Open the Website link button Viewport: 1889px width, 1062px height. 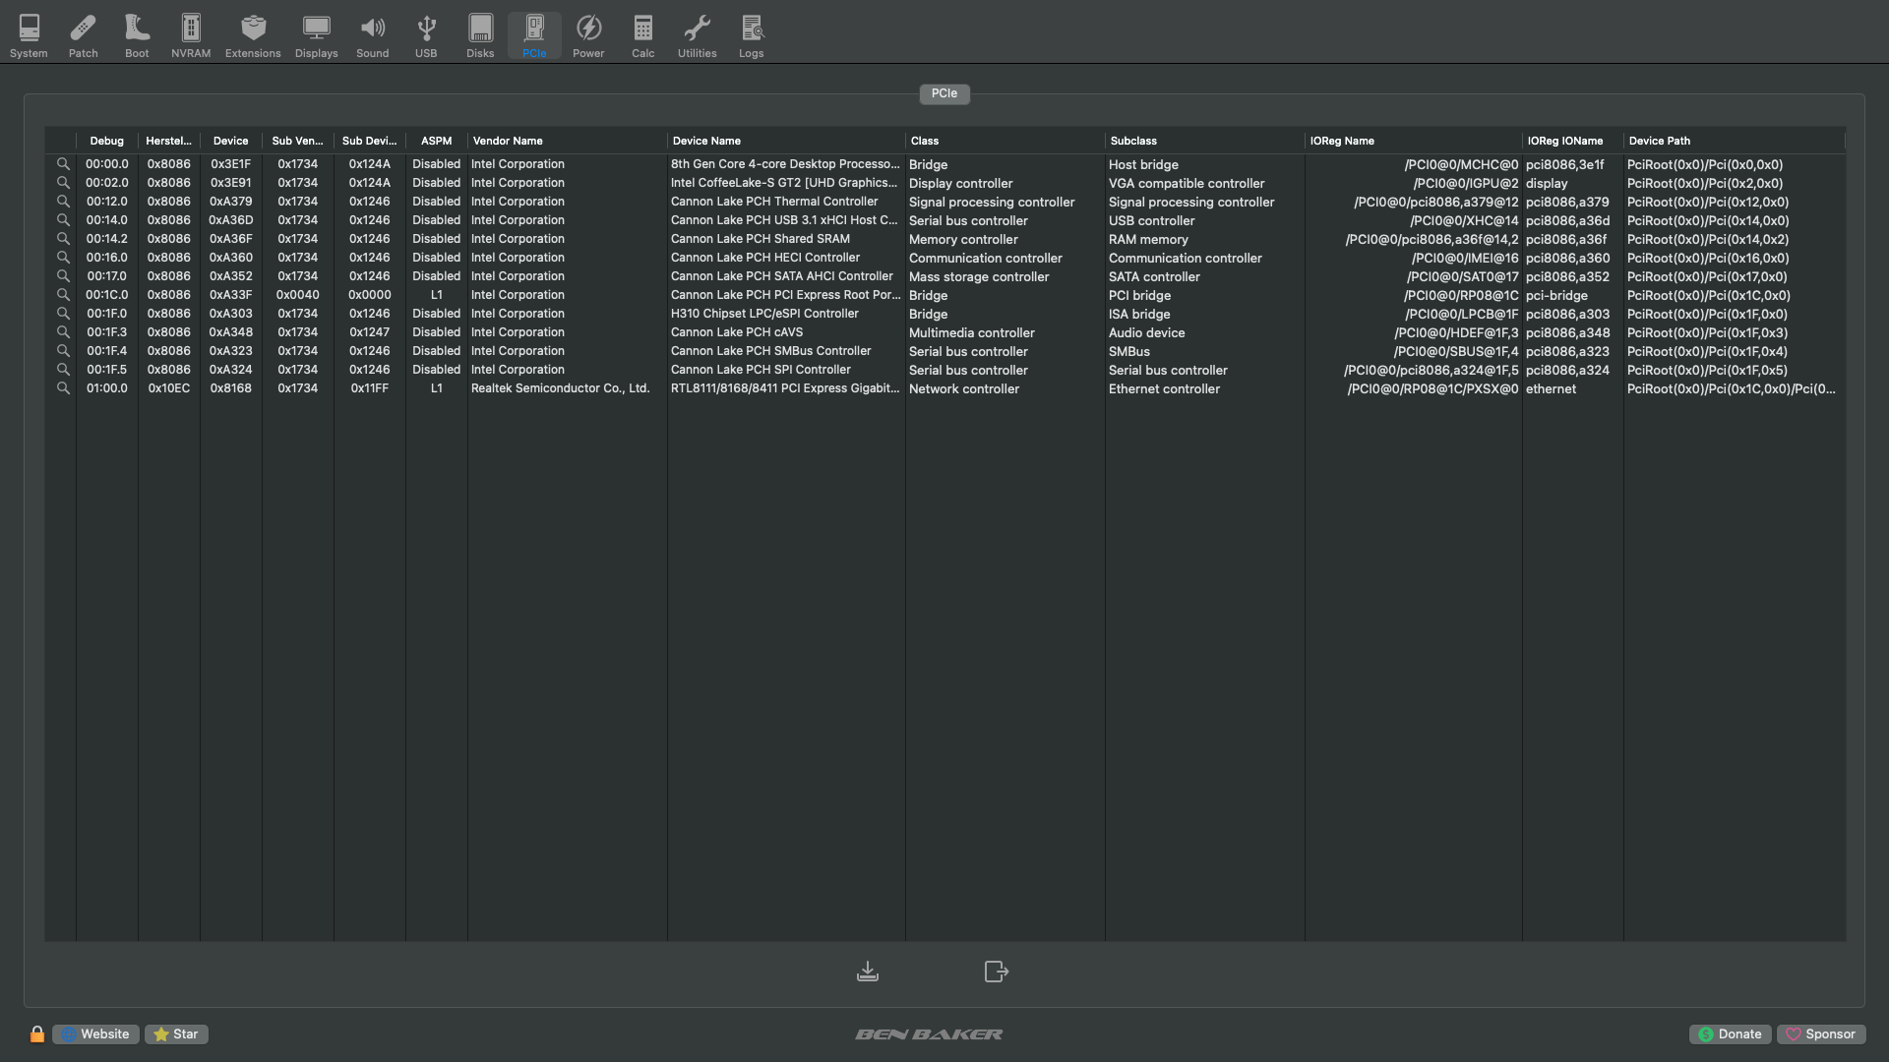(x=95, y=1034)
